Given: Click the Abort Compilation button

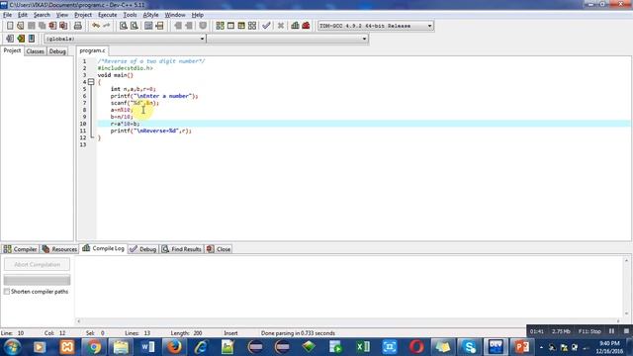Looking at the screenshot, I should (37, 264).
